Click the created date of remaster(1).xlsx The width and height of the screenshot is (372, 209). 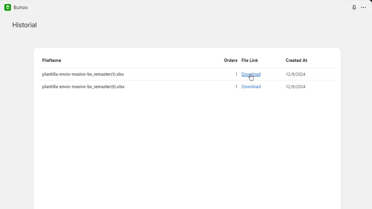click(295, 74)
